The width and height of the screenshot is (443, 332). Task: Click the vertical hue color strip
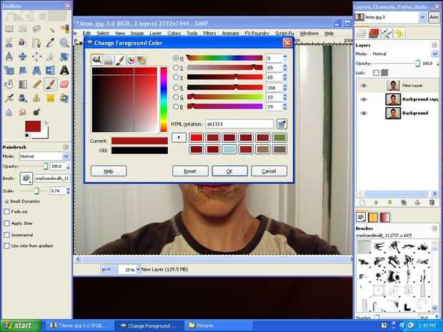(x=164, y=99)
